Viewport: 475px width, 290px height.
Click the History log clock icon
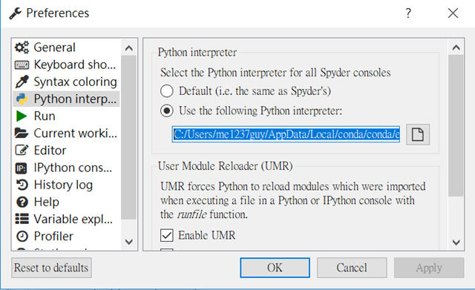22,185
